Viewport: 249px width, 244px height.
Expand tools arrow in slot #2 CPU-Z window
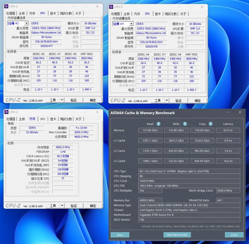(x=62, y=100)
